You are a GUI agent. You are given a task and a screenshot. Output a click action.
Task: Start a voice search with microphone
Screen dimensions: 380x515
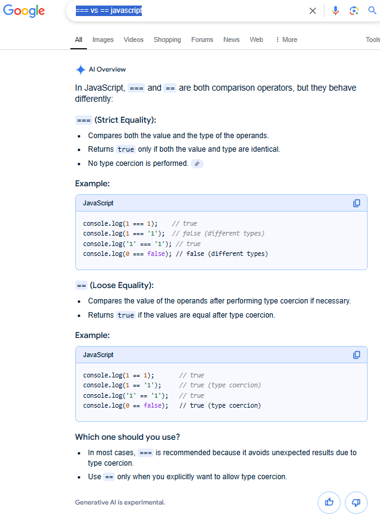(336, 10)
